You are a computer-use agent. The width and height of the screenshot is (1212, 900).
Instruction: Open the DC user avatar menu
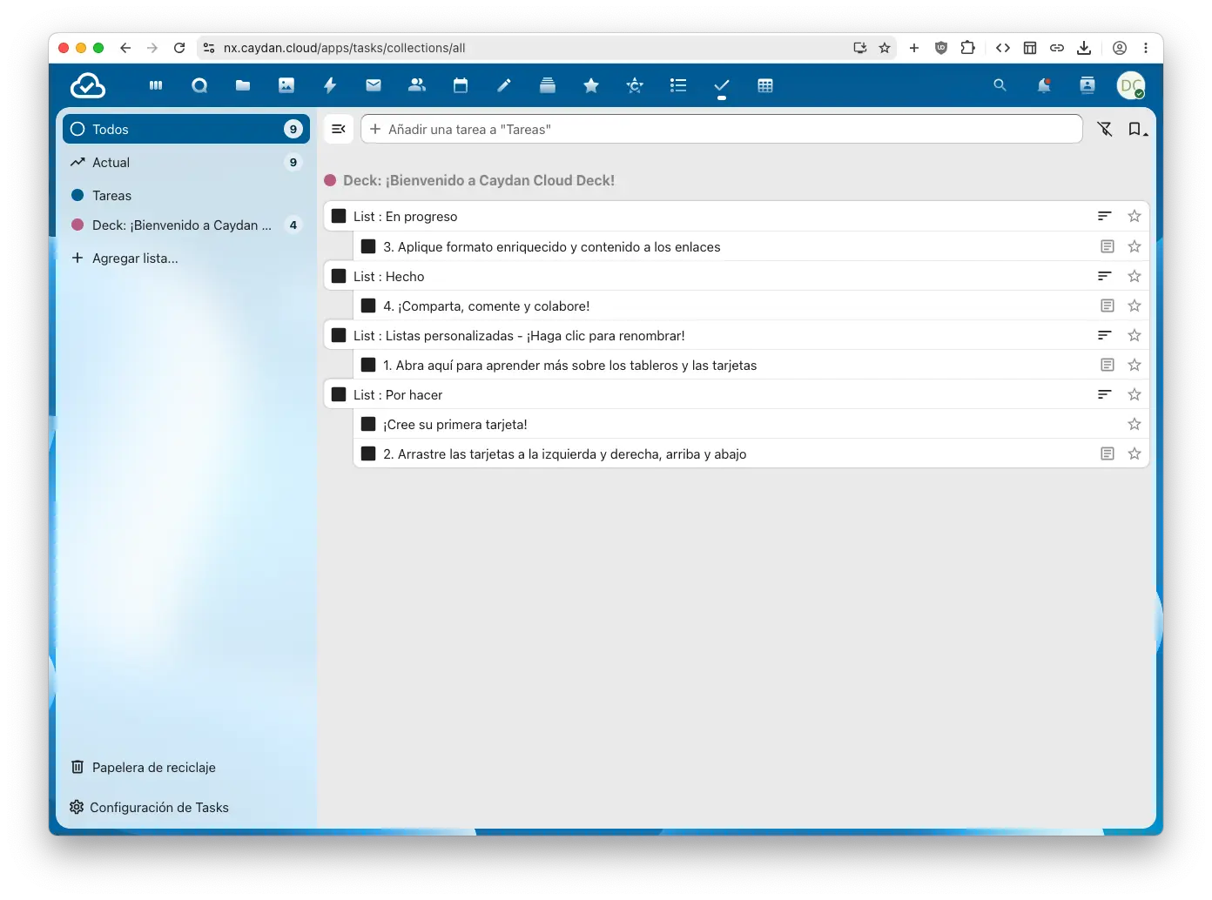pyautogui.click(x=1131, y=85)
